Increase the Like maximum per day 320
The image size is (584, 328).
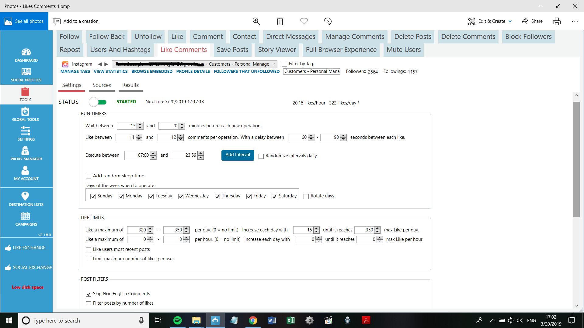tap(150, 228)
